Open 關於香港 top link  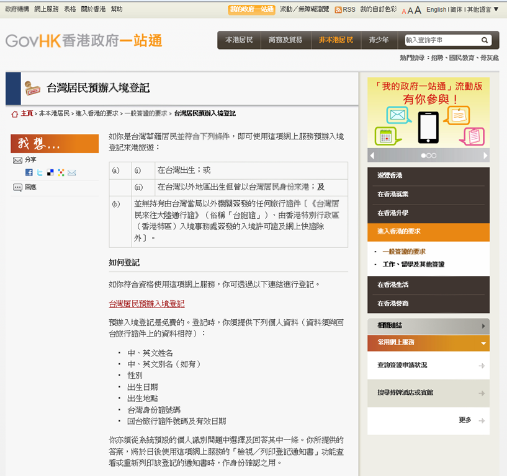[94, 9]
